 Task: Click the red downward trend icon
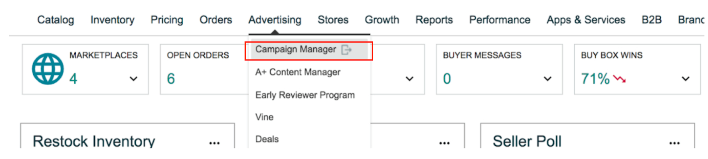619,79
